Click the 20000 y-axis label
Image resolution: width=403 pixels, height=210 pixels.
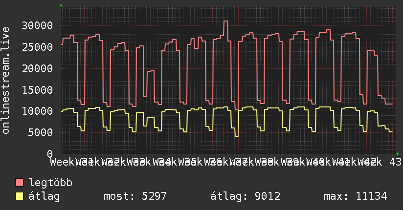coord(37,68)
